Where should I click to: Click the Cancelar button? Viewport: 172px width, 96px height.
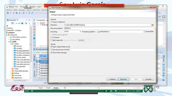[148, 79]
